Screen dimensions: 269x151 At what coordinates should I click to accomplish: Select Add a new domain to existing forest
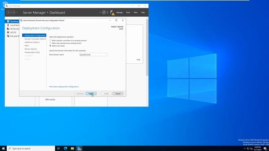[x=50, y=43]
